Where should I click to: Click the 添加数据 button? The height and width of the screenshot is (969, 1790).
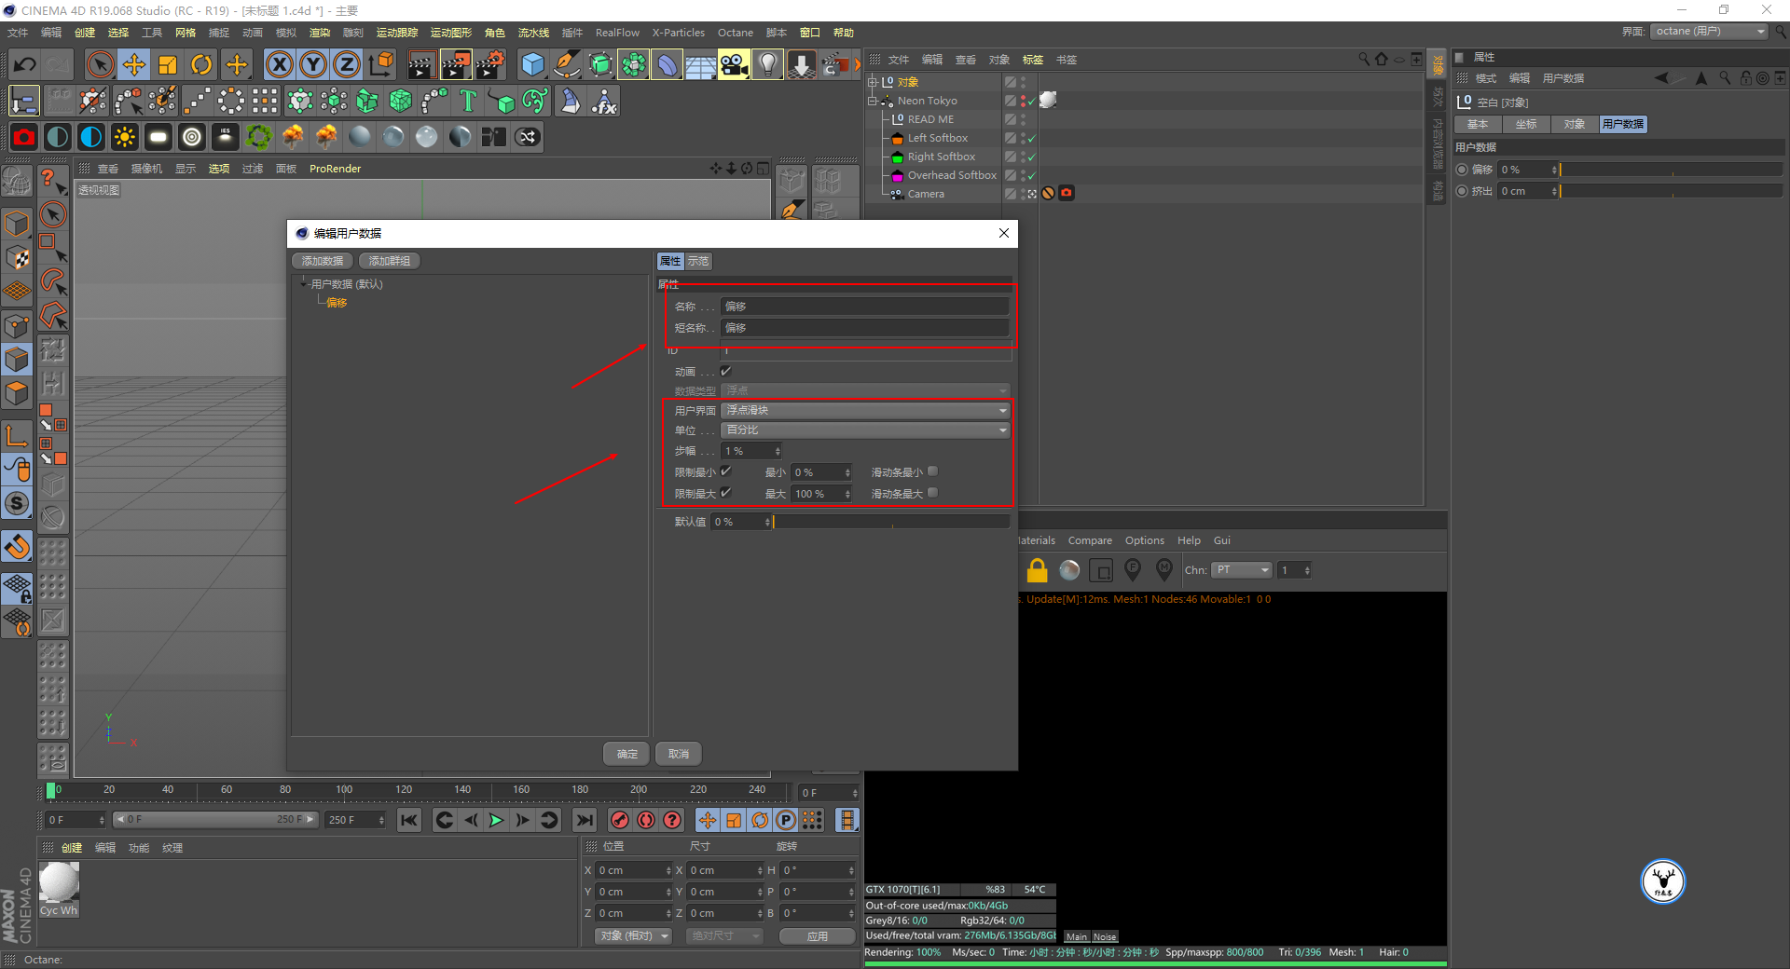tap(323, 261)
